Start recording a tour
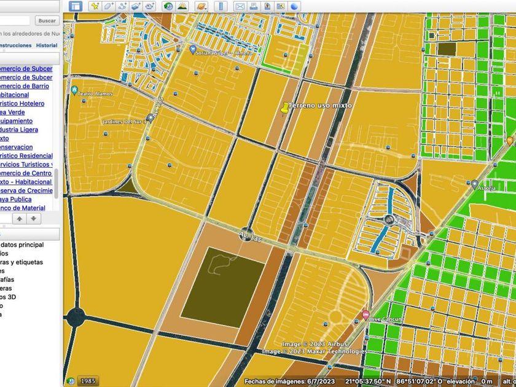 pos(150,6)
